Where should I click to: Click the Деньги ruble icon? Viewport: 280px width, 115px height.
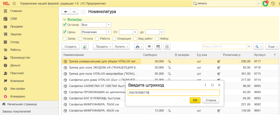5,65
